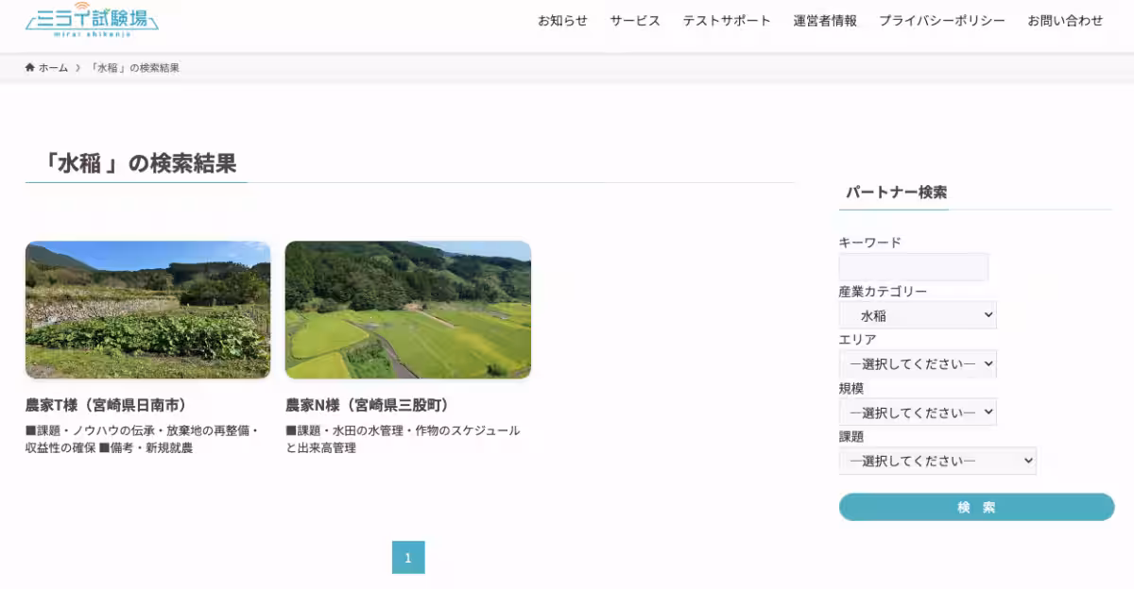Open the エリア selection dropdown
This screenshot has width=1134, height=589.
917,363
